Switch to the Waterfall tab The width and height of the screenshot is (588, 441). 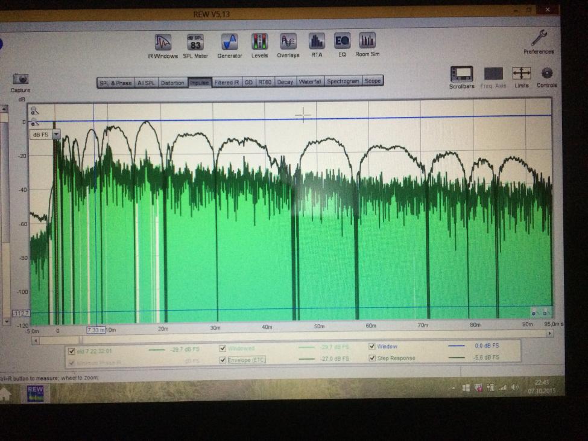coord(310,82)
